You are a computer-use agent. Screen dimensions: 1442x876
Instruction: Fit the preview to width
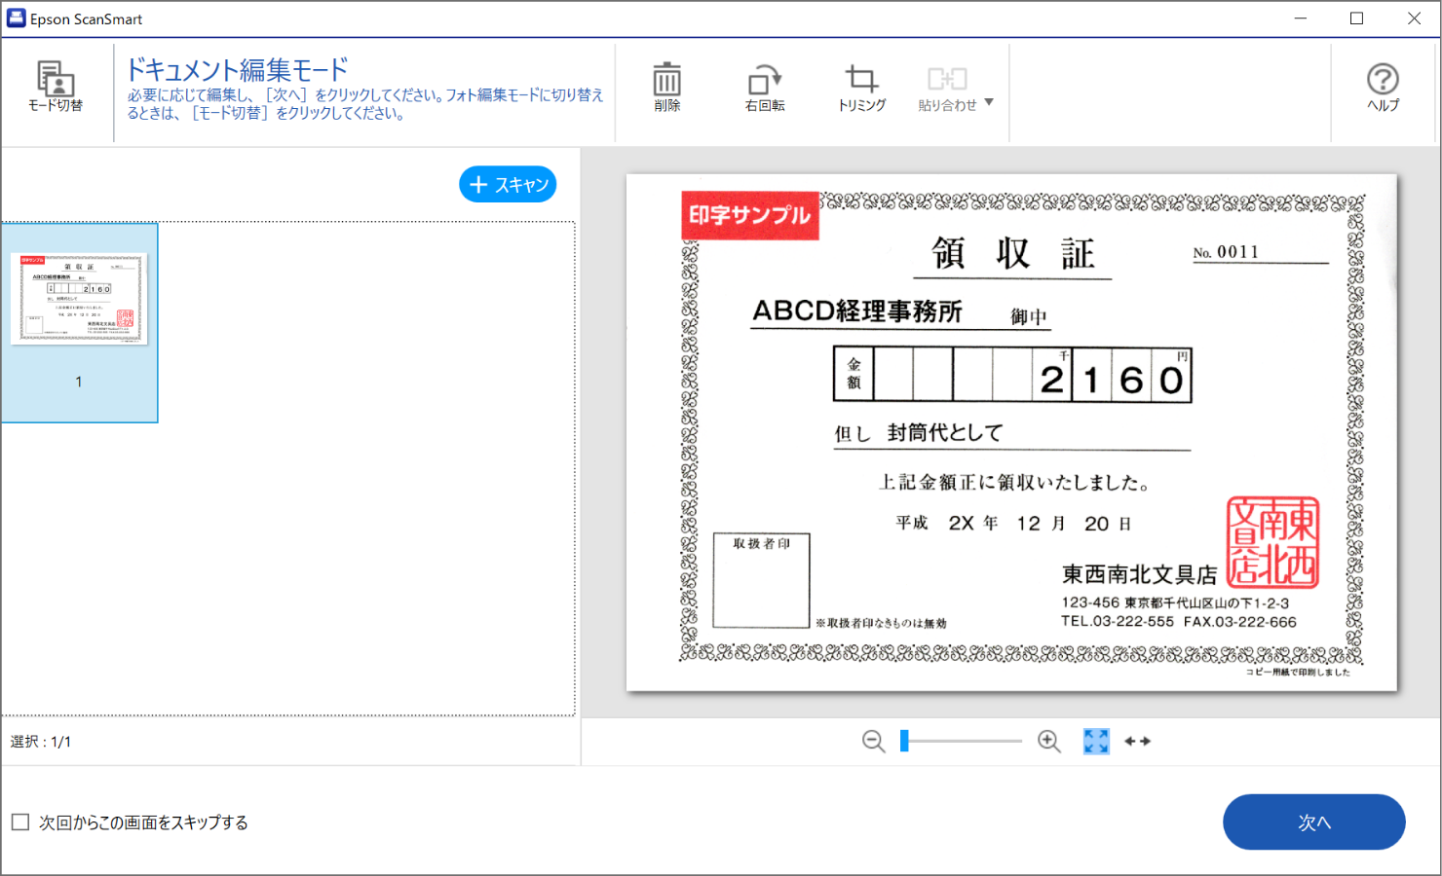pos(1137,742)
